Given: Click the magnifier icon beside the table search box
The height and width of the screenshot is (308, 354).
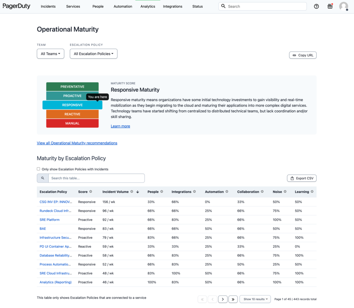Looking at the screenshot, I should [x=43, y=178].
